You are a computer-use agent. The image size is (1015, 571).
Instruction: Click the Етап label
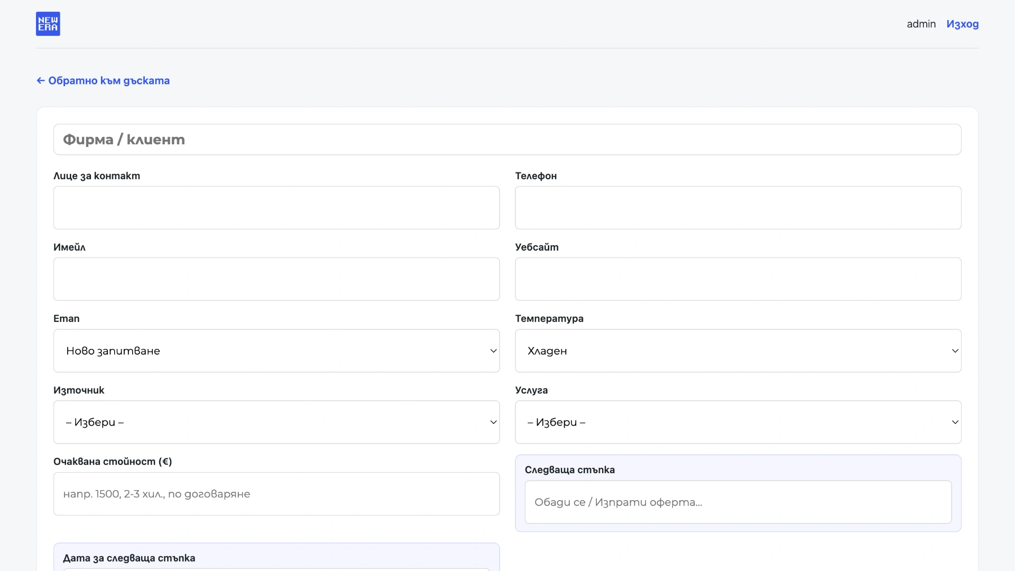pyautogui.click(x=67, y=319)
